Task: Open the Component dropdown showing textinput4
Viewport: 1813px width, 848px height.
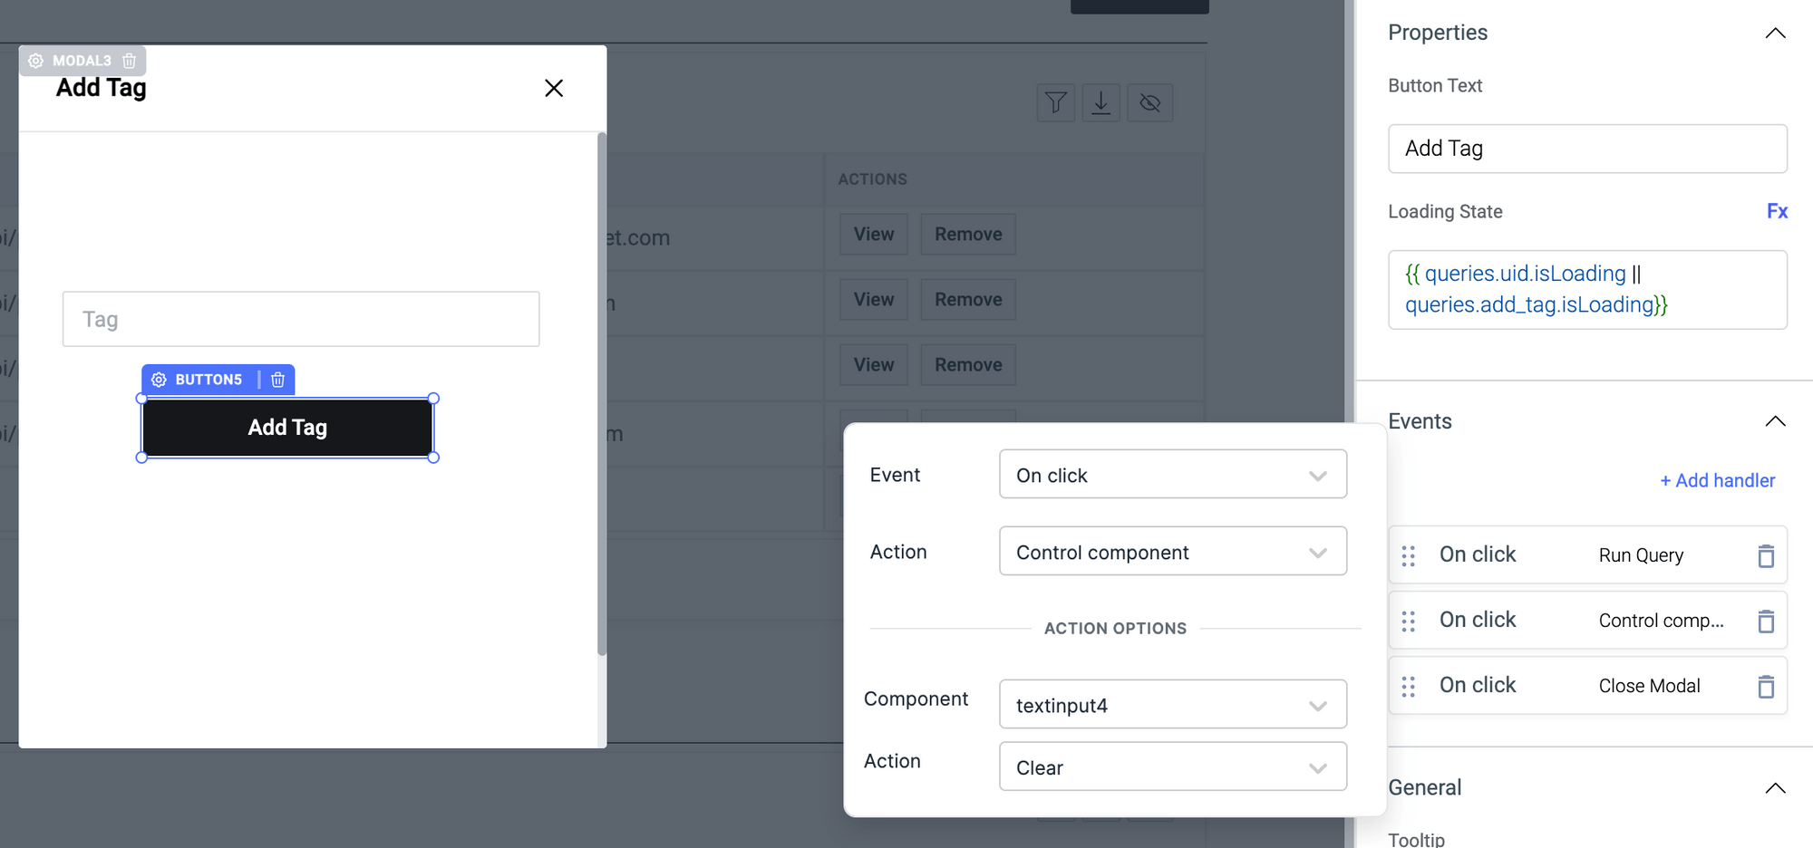Action: tap(1172, 705)
